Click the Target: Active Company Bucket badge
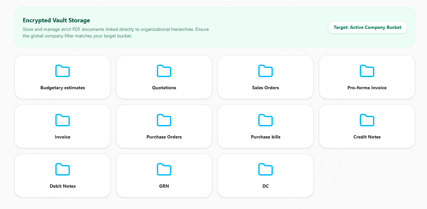This screenshot has width=427, height=209. [x=367, y=27]
